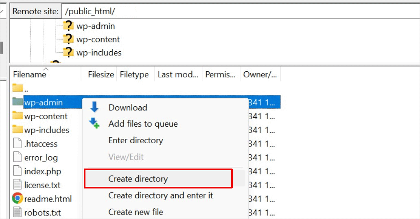
Task: Sort by Last modified column header
Action: tap(178, 74)
